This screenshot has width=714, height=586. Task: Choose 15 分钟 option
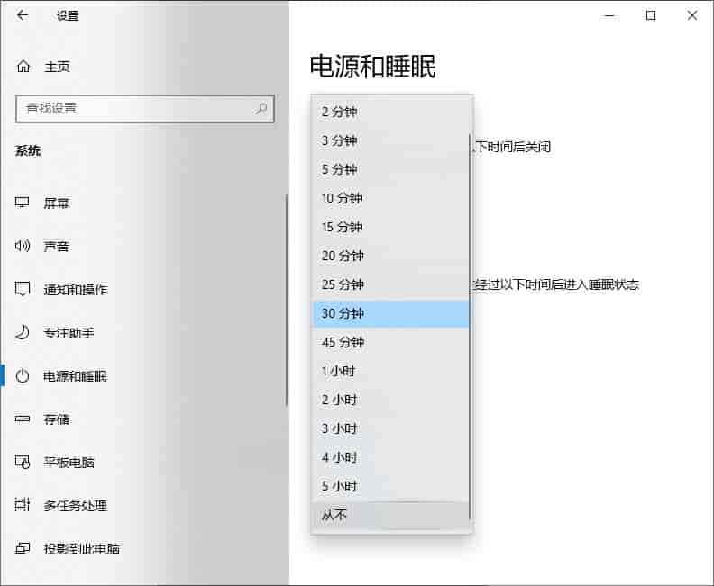coord(390,227)
